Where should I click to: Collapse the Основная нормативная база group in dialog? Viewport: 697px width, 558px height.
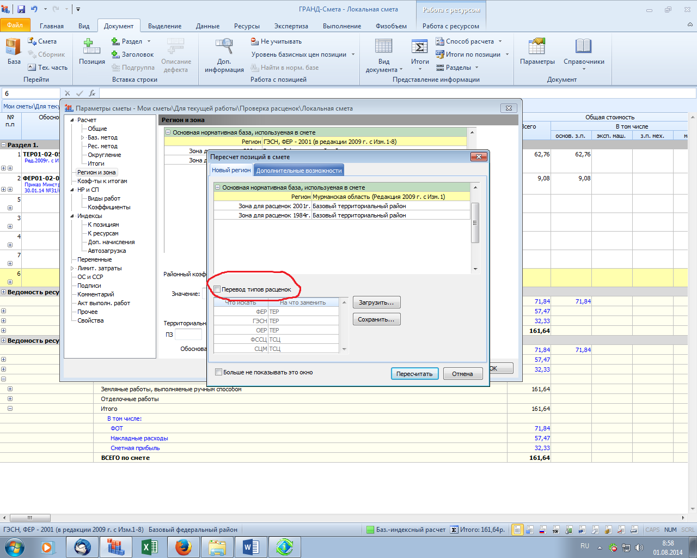click(218, 187)
